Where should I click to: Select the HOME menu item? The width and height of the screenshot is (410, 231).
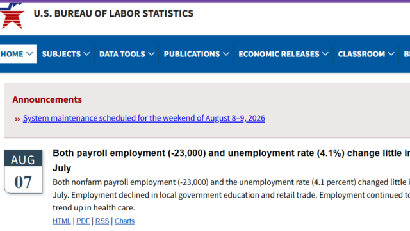12,54
